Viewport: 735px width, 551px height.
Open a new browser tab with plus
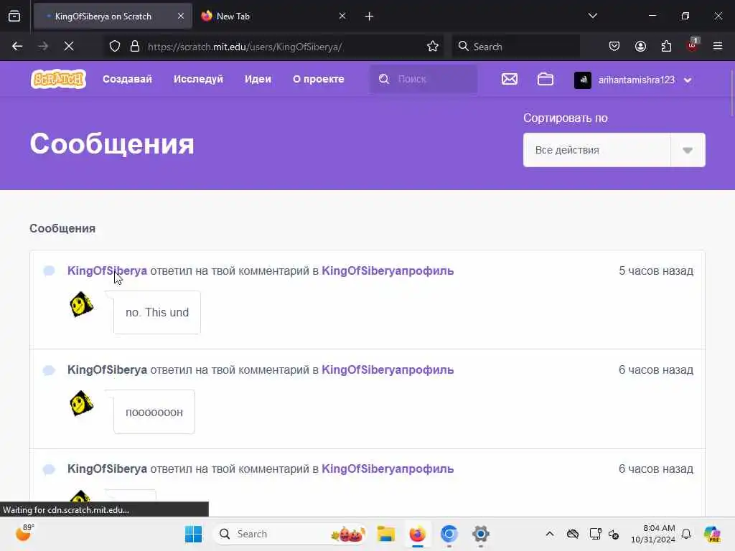click(369, 17)
